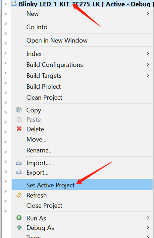
Task: Click the green Run As play icon
Action: pos(19,218)
